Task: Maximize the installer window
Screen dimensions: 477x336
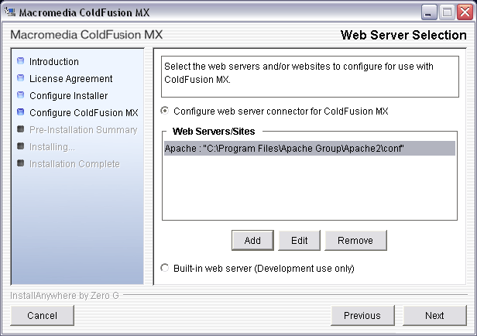Action: click(x=447, y=12)
